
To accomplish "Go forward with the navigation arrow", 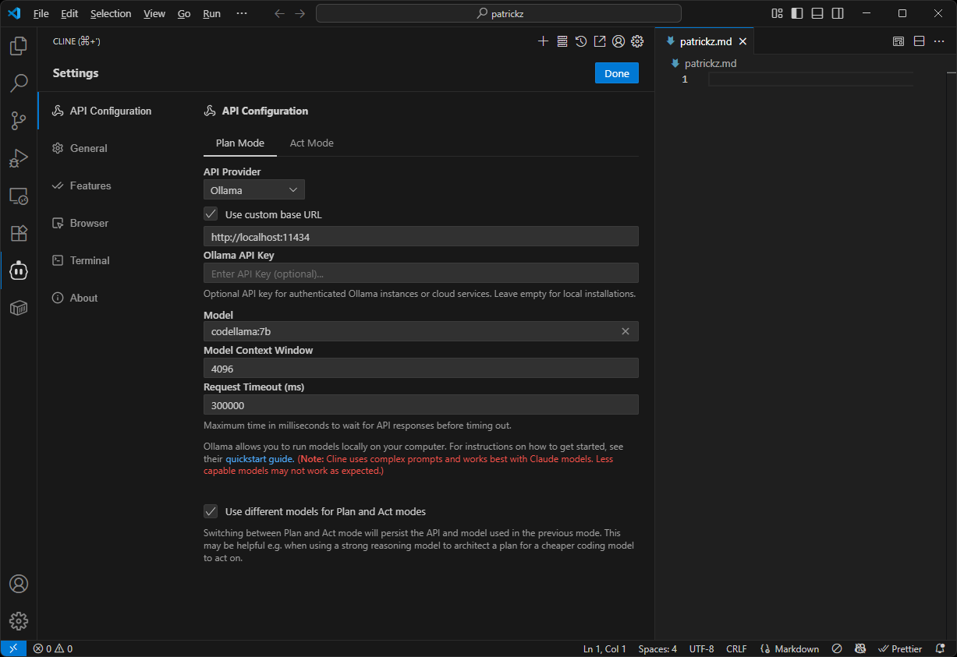I will point(300,13).
